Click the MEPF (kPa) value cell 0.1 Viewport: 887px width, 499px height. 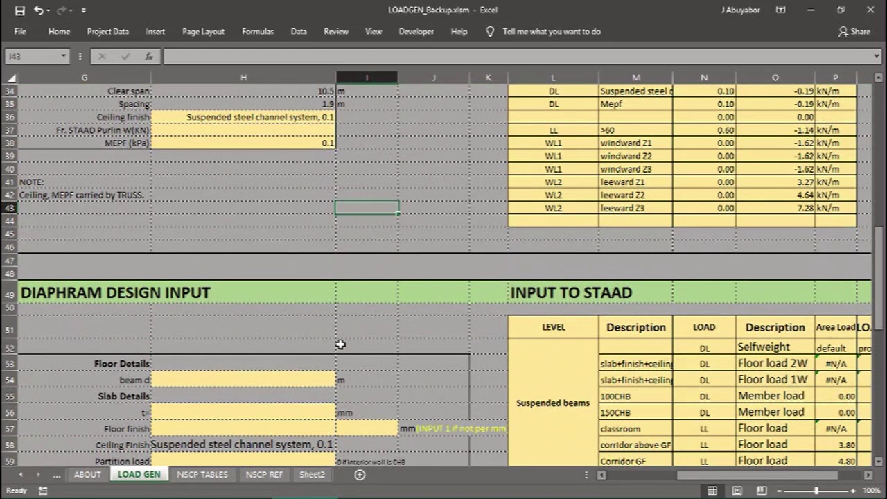[243, 143]
